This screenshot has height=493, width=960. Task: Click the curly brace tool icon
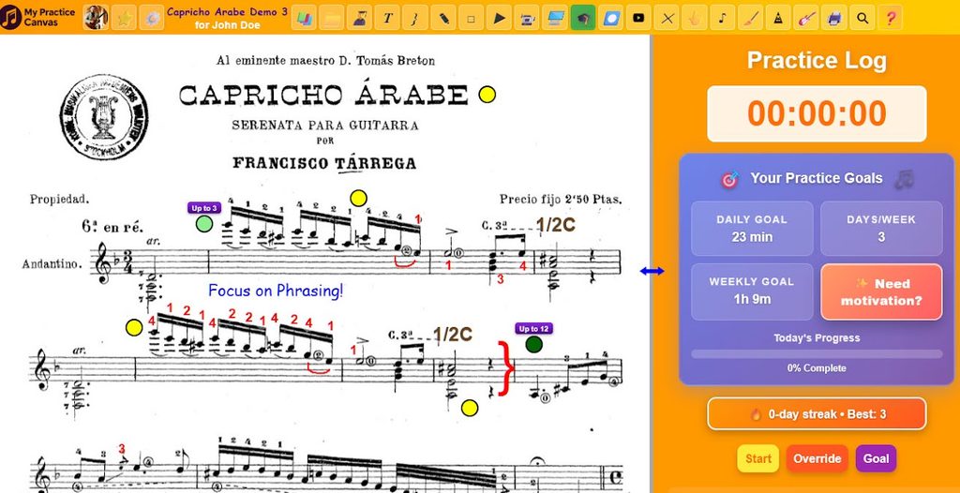(x=415, y=17)
